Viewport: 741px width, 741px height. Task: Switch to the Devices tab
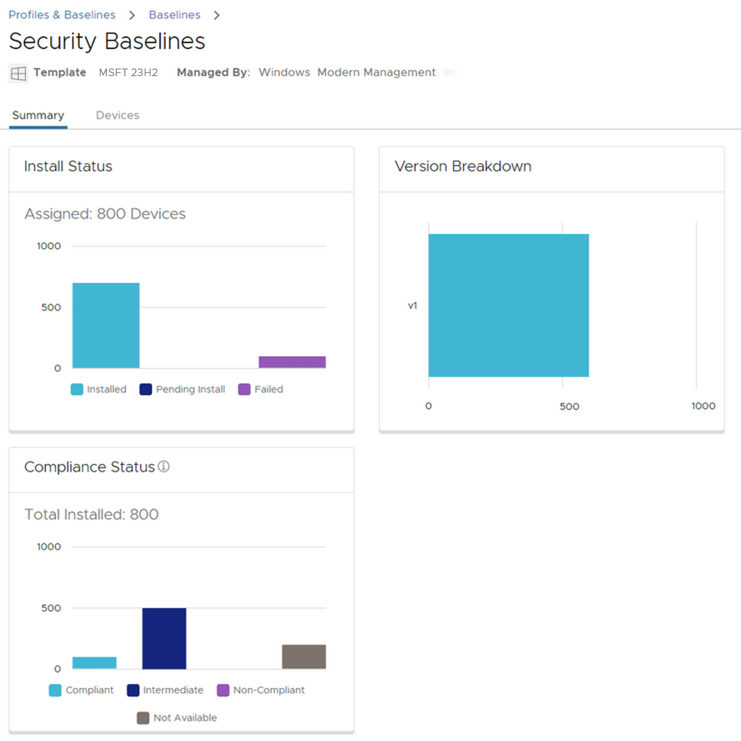coord(117,115)
